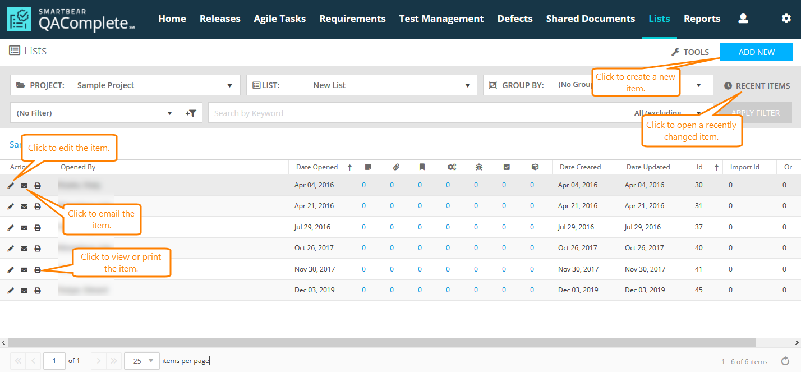Open the items per page dropdown
This screenshot has height=372, width=801.
pos(142,361)
